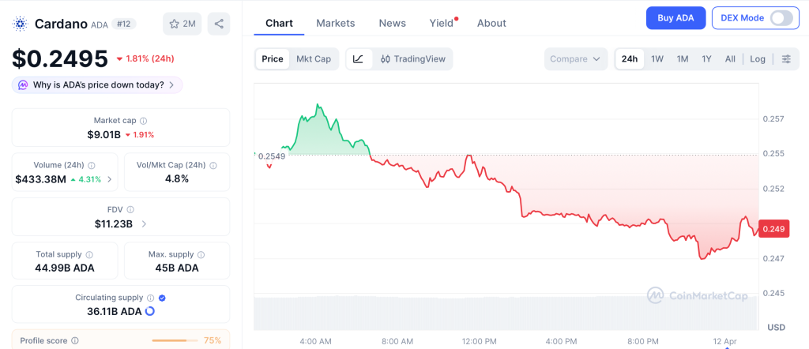Viewport: 809px width, 349px height.
Task: Select the line chart icon
Action: [x=358, y=58]
